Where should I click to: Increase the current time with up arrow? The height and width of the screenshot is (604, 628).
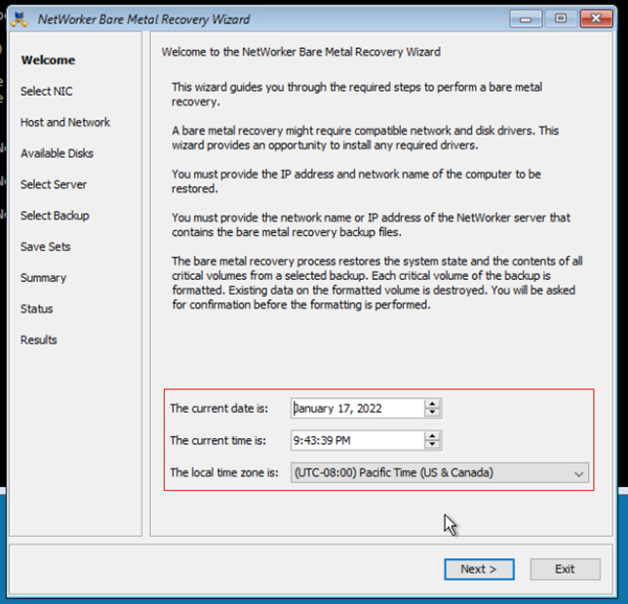pos(432,436)
